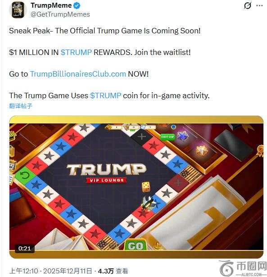Click the blue glowing star icon
This screenshot has height=277, width=267.
tap(183, 136)
